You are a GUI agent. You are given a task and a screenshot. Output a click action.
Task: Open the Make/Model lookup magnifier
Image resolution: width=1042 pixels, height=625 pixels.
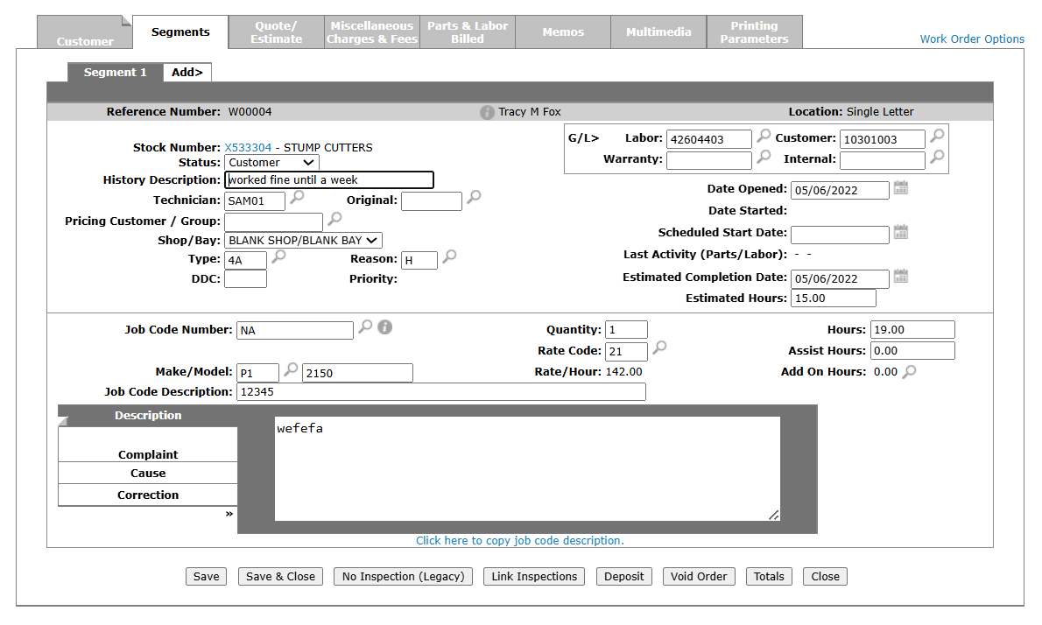coord(292,370)
